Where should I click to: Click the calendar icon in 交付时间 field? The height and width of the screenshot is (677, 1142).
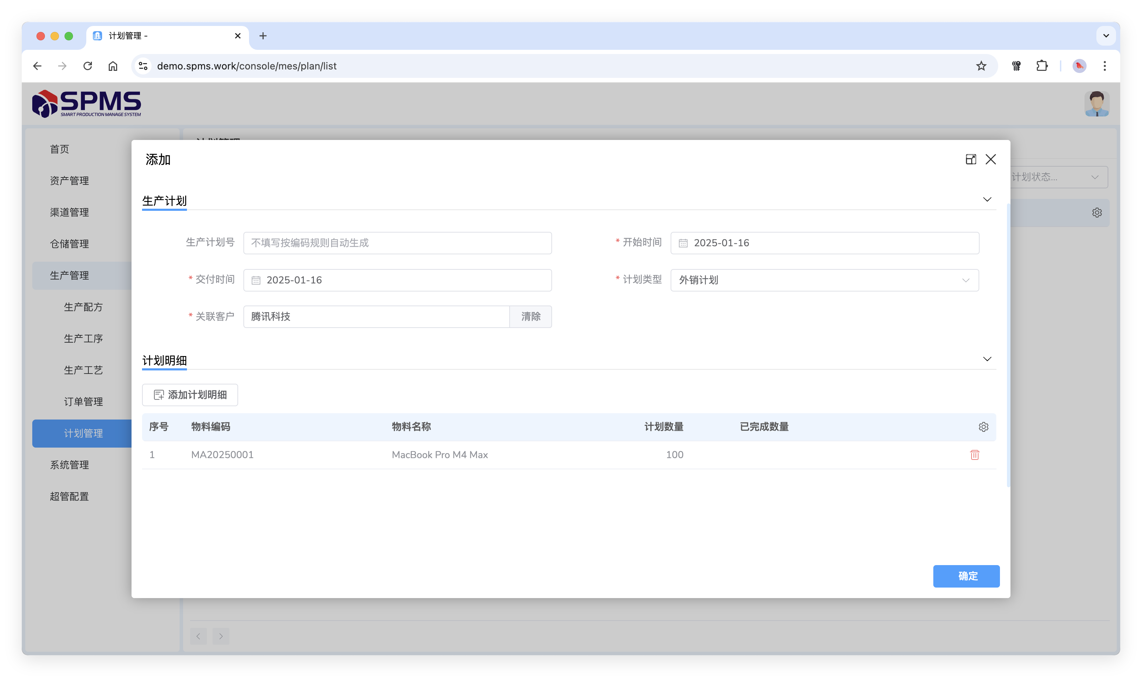256,281
